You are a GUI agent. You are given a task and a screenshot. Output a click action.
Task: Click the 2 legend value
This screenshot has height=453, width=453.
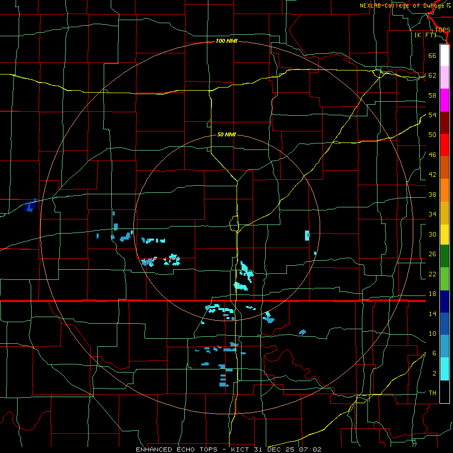pyautogui.click(x=434, y=373)
